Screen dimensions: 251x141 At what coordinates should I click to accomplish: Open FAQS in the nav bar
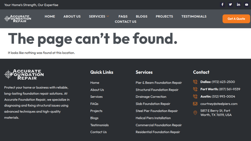(123, 16)
